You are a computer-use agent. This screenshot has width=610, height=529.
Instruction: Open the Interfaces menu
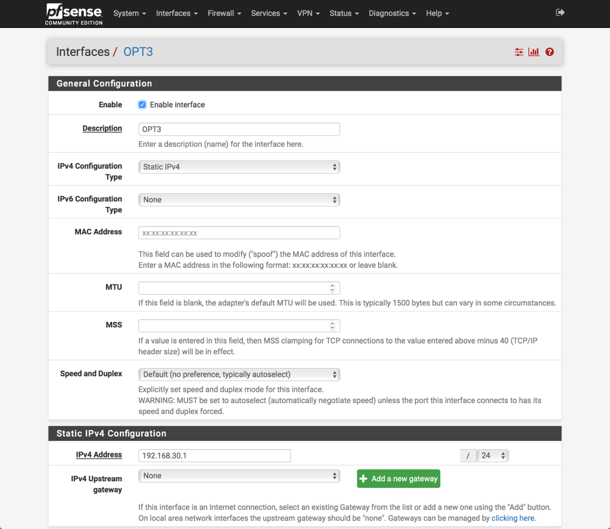click(176, 13)
